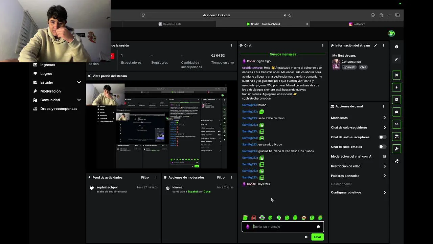
Task: Switch to the Instagram browser tab
Action: pyautogui.click(x=357, y=24)
